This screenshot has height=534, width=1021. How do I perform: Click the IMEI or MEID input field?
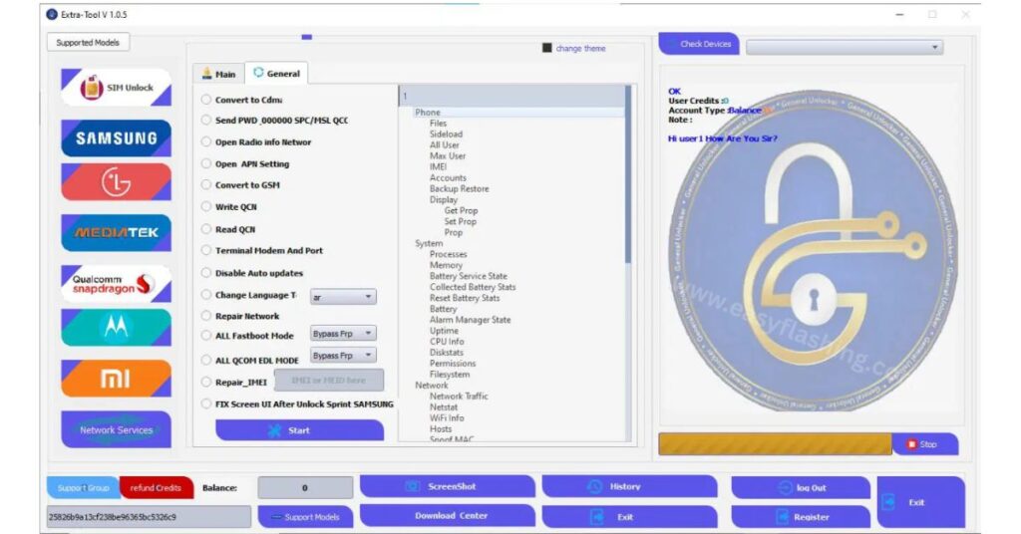329,380
